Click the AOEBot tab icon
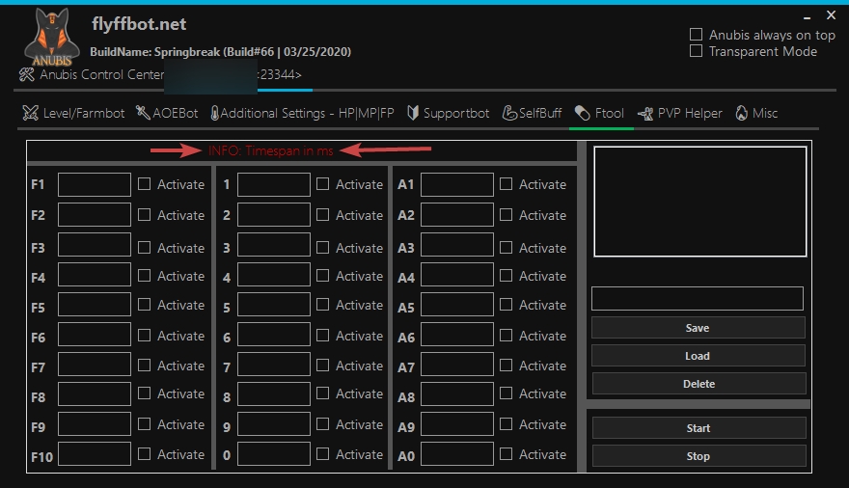849x488 pixels. coord(143,114)
